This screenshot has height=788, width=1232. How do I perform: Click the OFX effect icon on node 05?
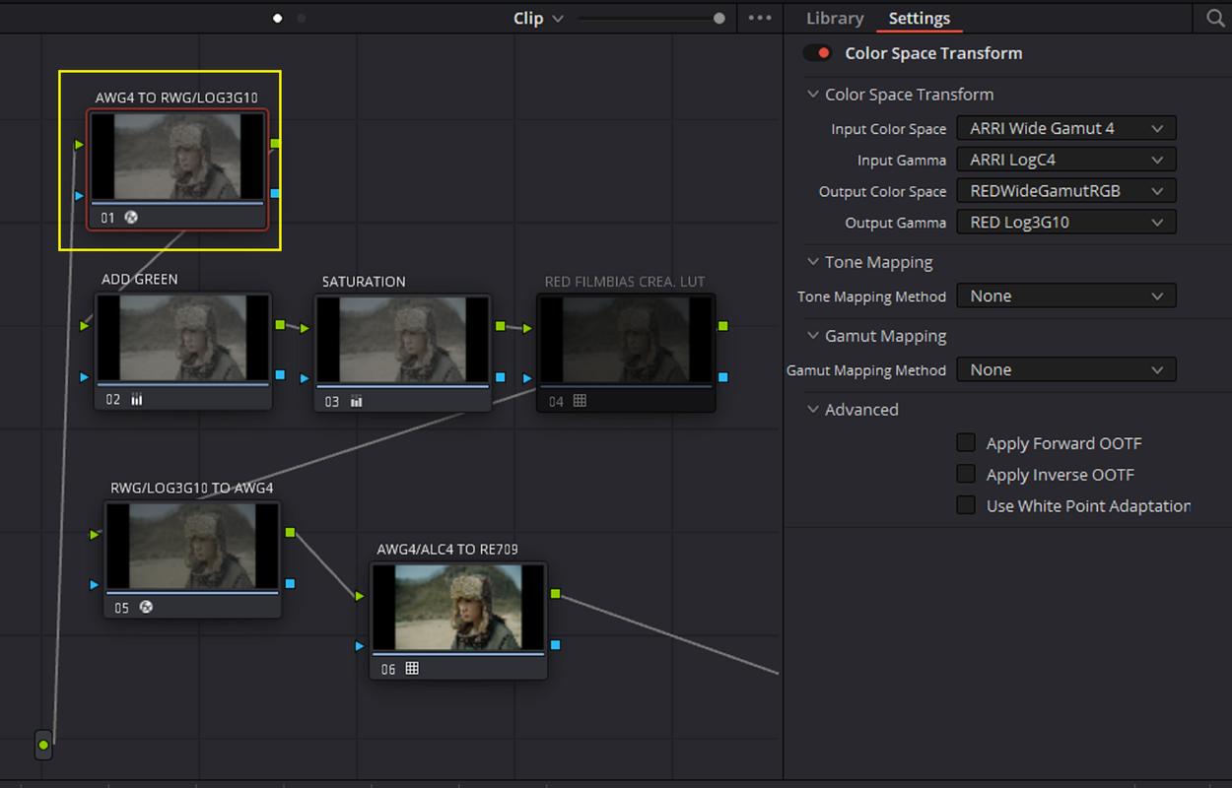(x=146, y=607)
